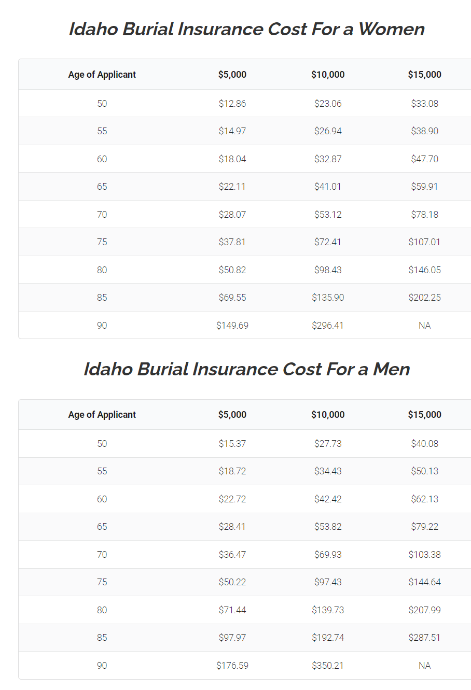The height and width of the screenshot is (690, 471).
Task: Click the $12.86 cell for women age 50
Action: tap(232, 104)
